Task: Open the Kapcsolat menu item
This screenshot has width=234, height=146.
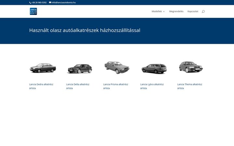Action: pos(193,11)
